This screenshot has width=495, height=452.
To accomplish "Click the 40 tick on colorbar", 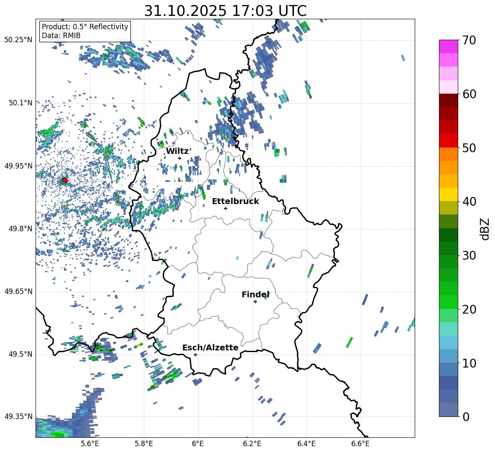I will click(469, 202).
